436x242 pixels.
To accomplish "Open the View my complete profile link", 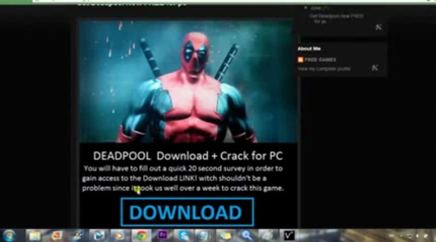I will 324,69.
